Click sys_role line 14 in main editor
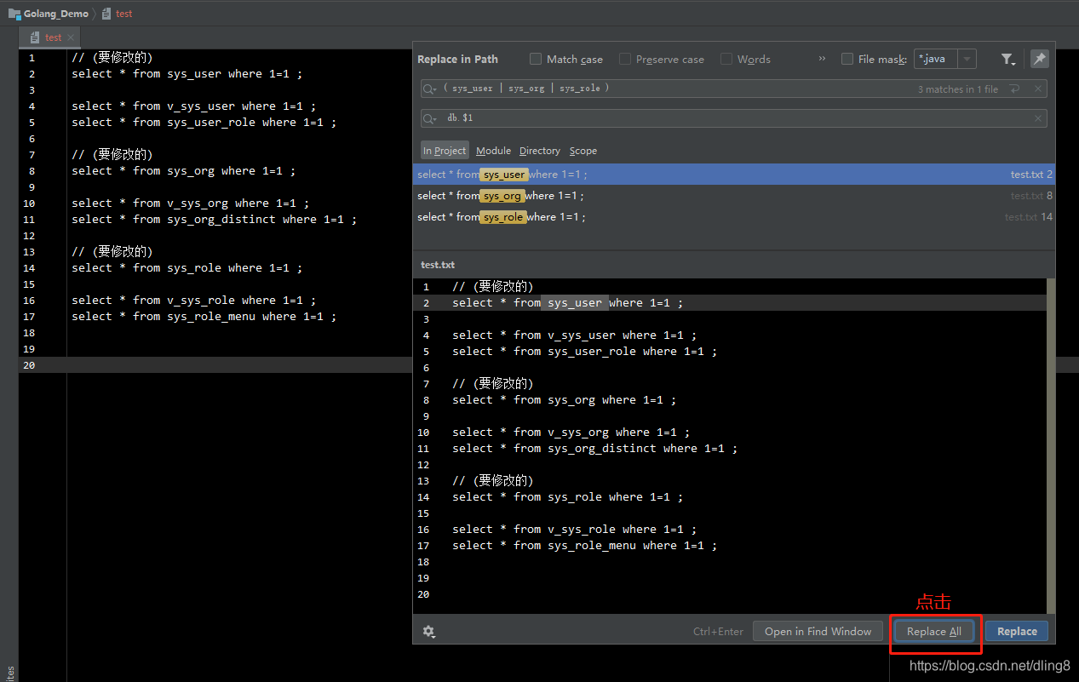Image resolution: width=1079 pixels, height=682 pixels. click(187, 267)
